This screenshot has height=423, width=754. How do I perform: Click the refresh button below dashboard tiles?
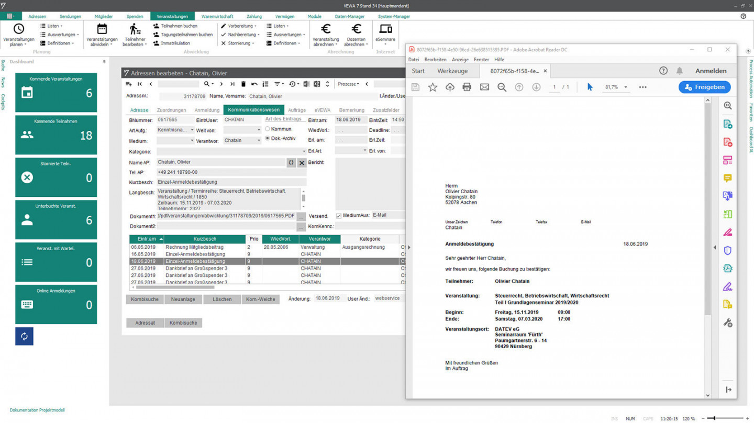(24, 336)
